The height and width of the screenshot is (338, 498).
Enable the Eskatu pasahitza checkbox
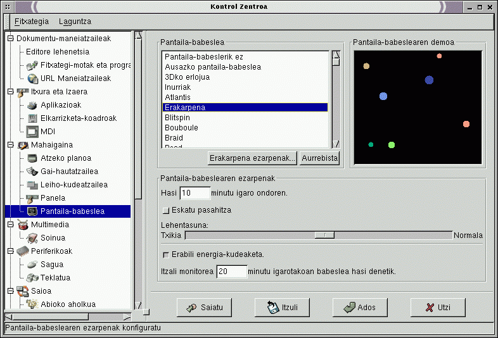point(167,210)
